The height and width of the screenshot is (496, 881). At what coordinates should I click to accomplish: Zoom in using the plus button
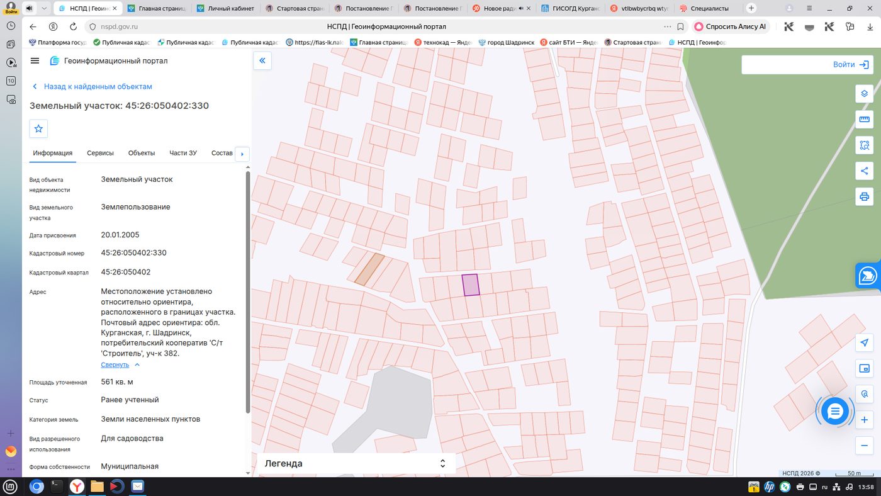[864, 420]
